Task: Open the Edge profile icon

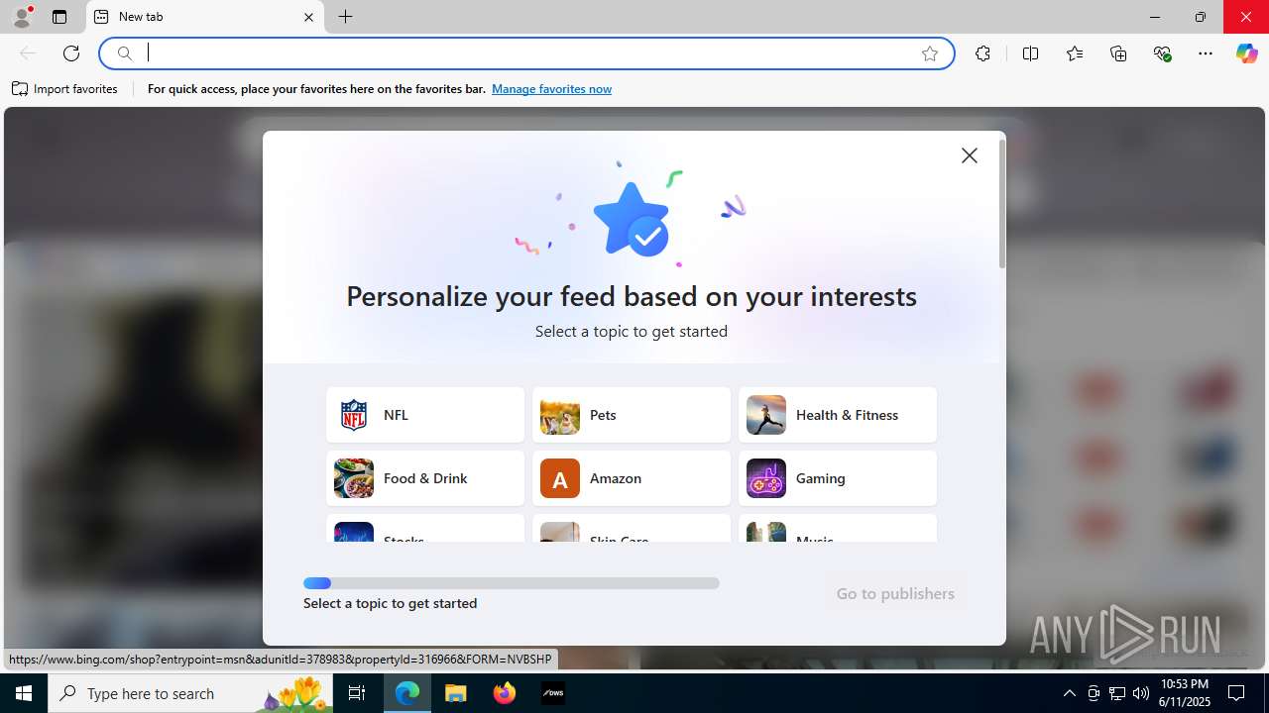Action: (x=22, y=17)
